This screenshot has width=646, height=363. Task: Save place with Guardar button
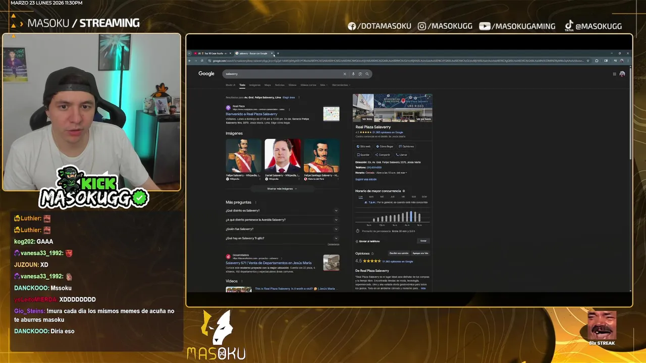[363, 155]
